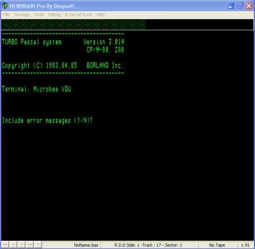Click the 'Terminal: Microbee VDU' line

point(37,89)
